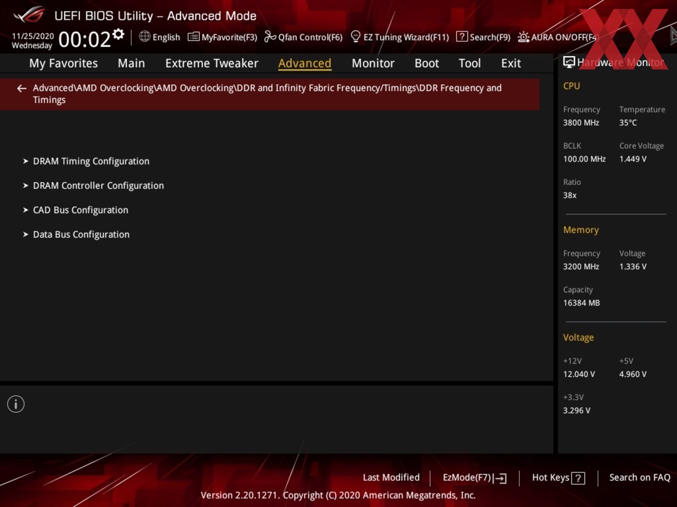The height and width of the screenshot is (507, 677).
Task: Click the Voltage section heading
Action: (x=578, y=338)
